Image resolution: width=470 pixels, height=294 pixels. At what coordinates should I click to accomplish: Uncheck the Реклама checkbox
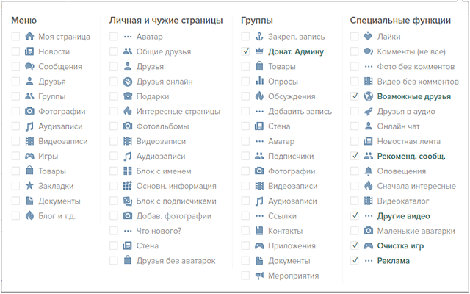pos(354,261)
